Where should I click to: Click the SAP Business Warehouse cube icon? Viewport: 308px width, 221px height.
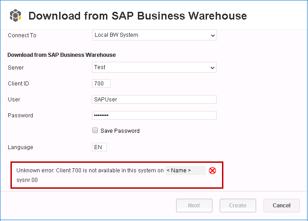tap(15, 15)
